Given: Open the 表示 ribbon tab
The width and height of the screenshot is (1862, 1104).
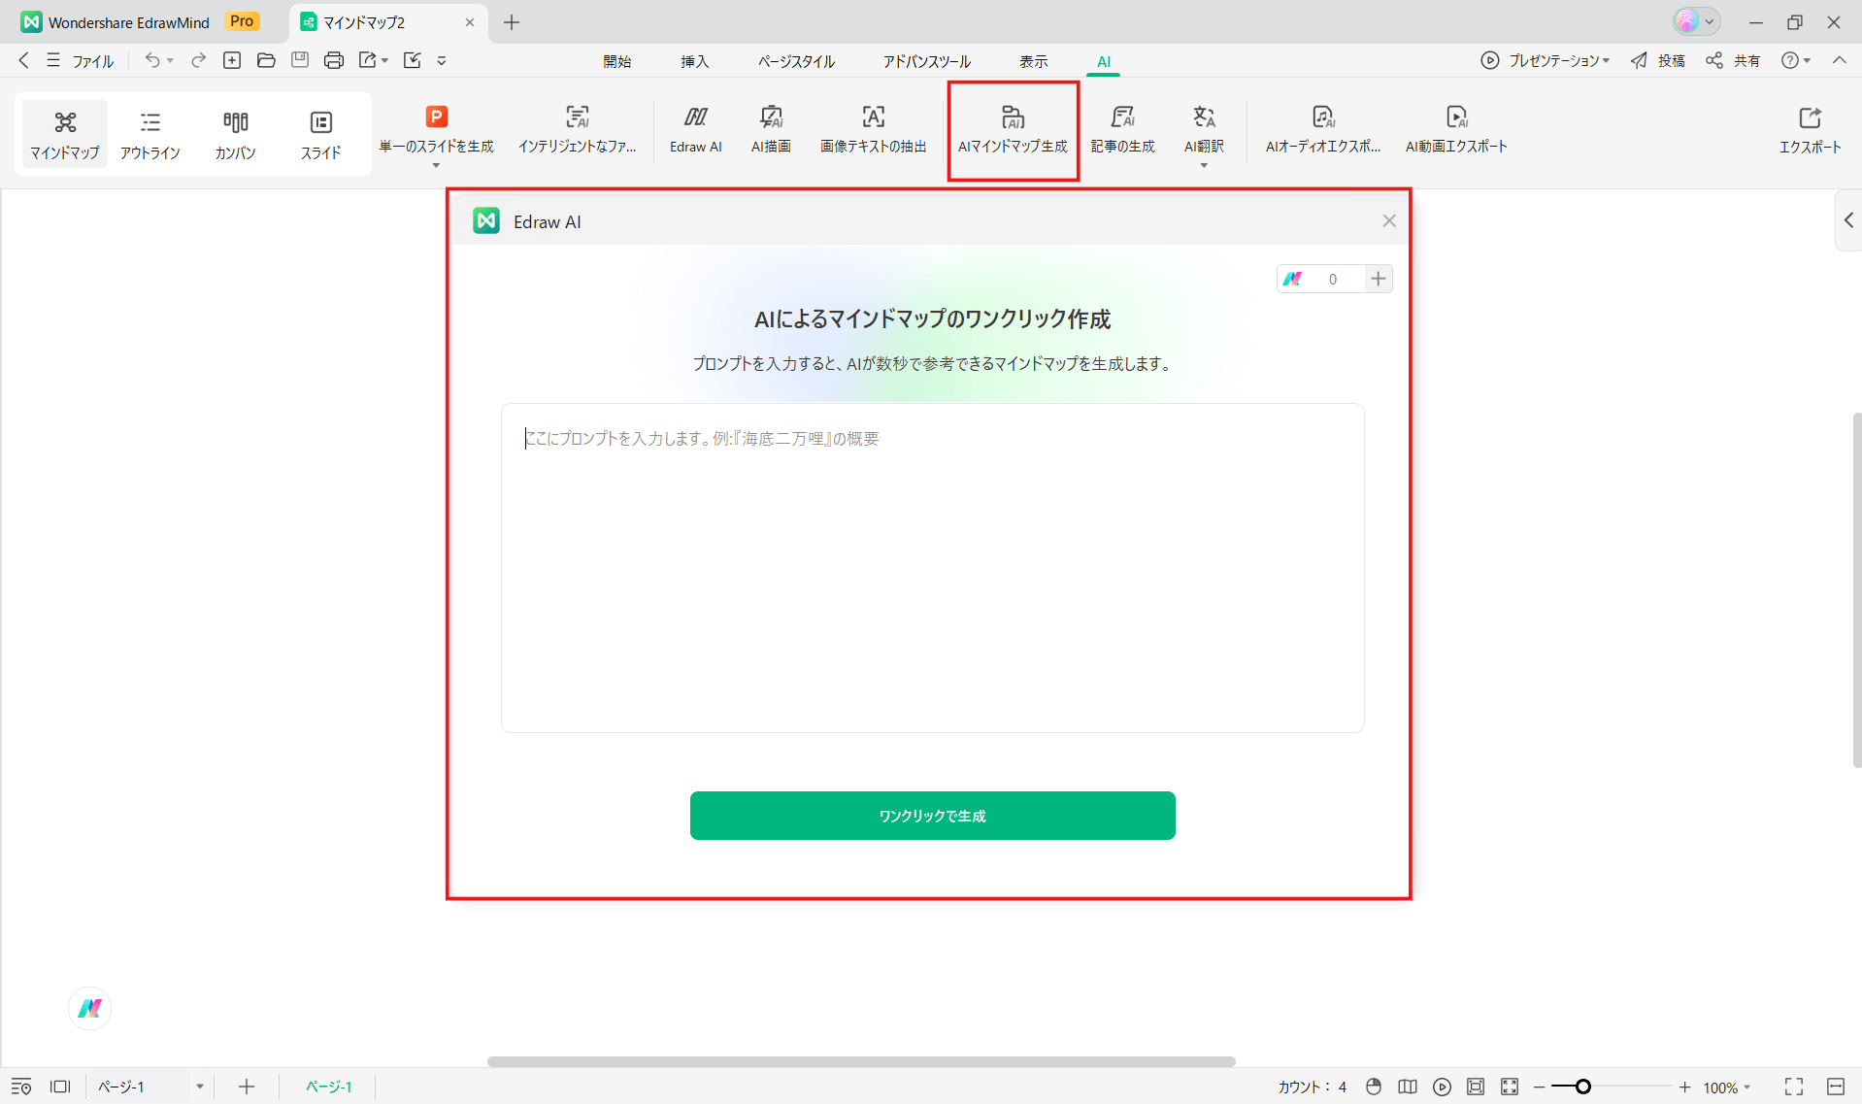Looking at the screenshot, I should (x=1034, y=61).
